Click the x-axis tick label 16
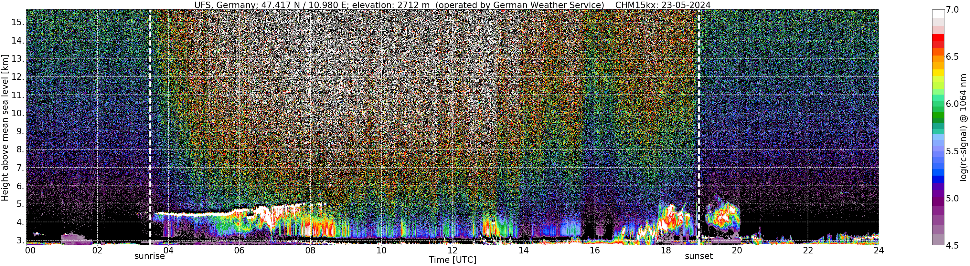Viewport: 970px width, 266px height. click(x=595, y=251)
